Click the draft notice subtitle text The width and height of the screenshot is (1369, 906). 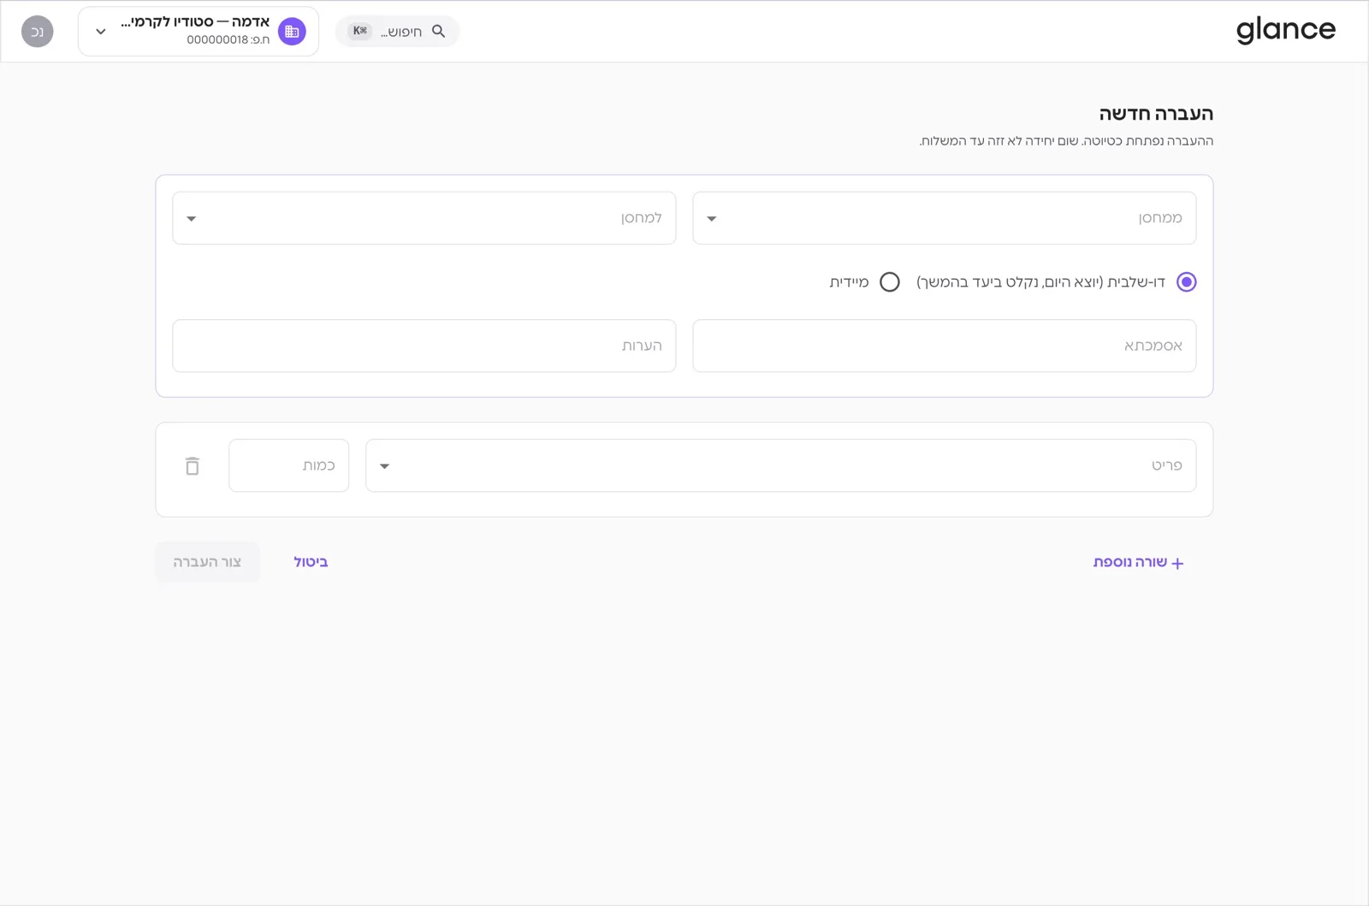[1066, 141]
